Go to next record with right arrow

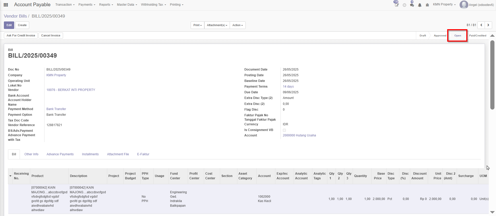(488, 25)
